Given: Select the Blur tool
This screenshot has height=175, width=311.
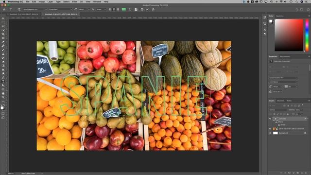Looking at the screenshot, I should point(3,70).
